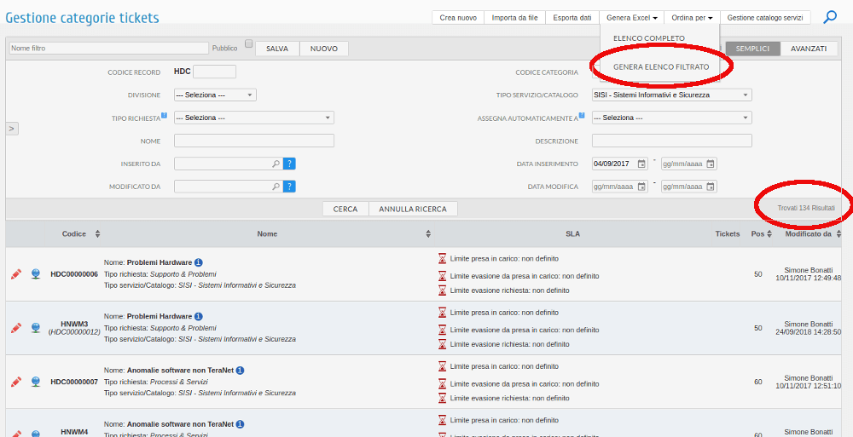Switch filters to Semplici mode
The height and width of the screenshot is (437, 853).
pos(753,49)
